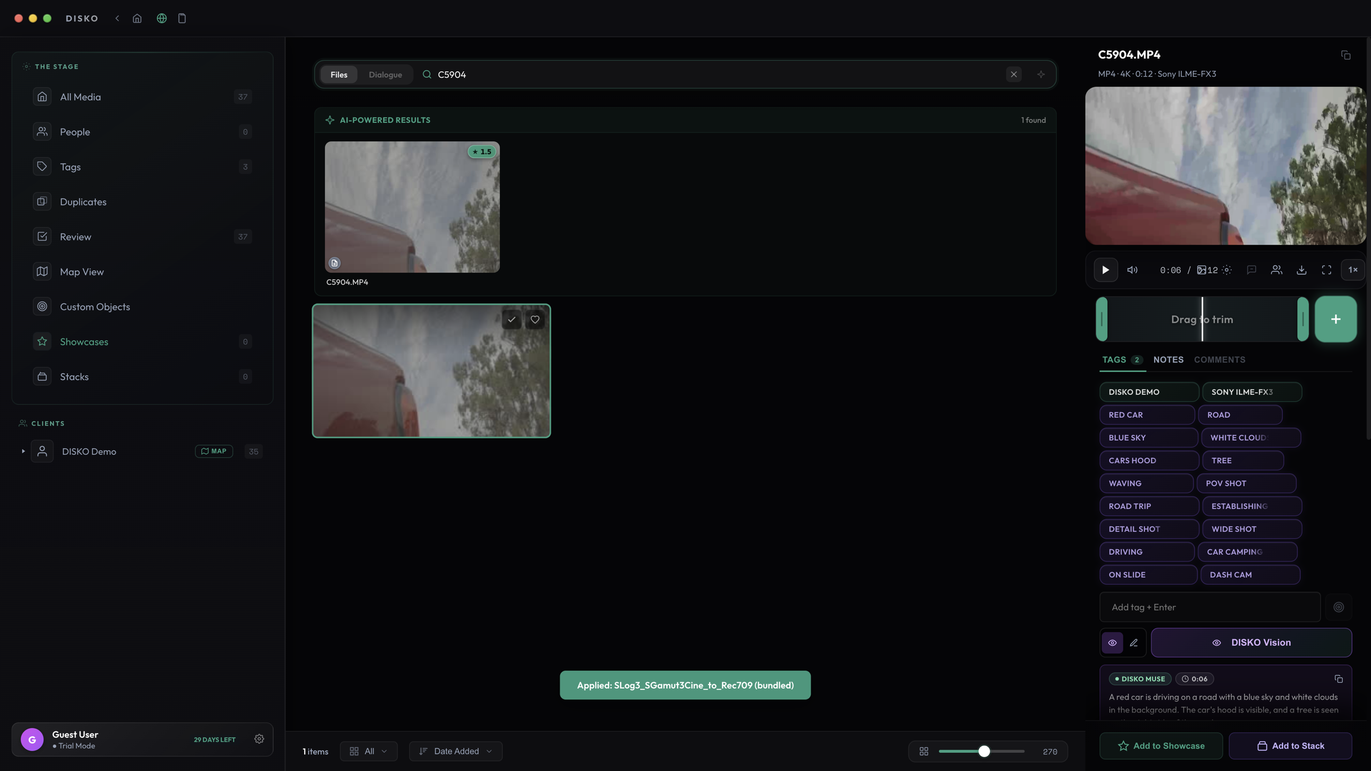Viewport: 1371px width, 771px height.
Task: Open the home icon in the top bar
Action: tap(137, 18)
